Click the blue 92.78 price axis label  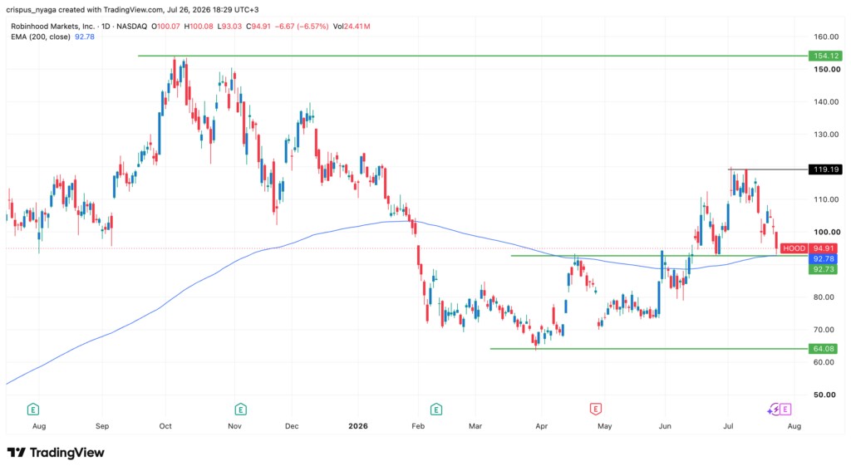tap(824, 259)
